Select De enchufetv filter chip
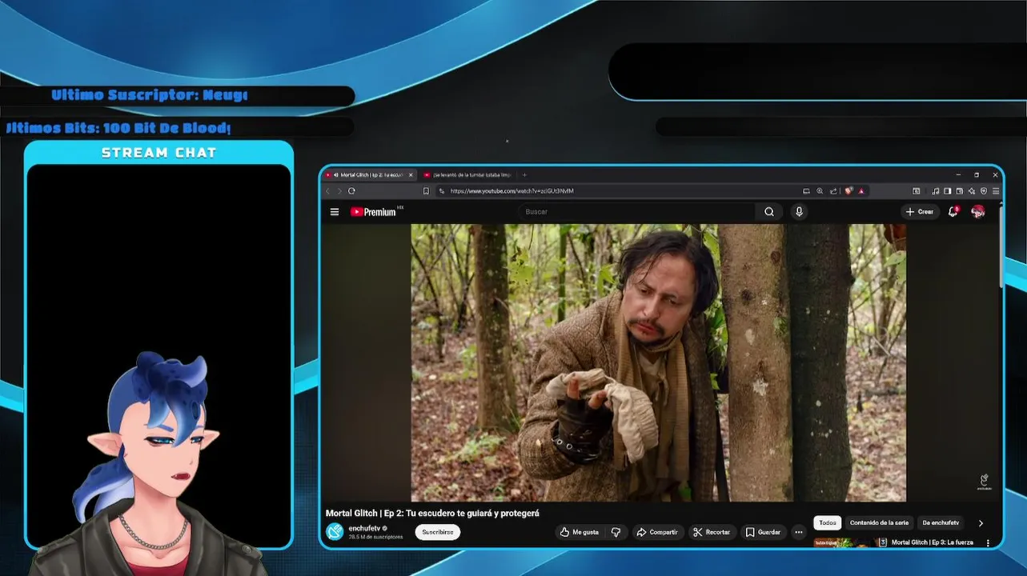 [941, 523]
